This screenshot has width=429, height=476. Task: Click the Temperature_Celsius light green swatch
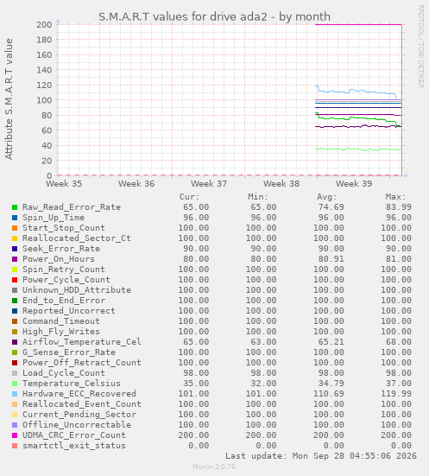click(15, 384)
